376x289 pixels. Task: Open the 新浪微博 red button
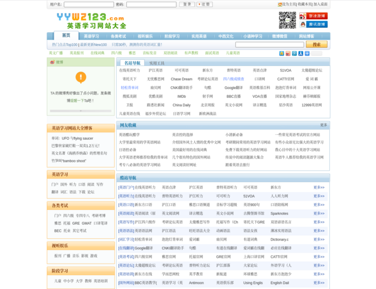tap(313, 16)
